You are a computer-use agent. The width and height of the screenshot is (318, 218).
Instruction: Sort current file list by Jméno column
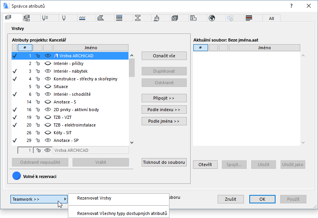264,48
